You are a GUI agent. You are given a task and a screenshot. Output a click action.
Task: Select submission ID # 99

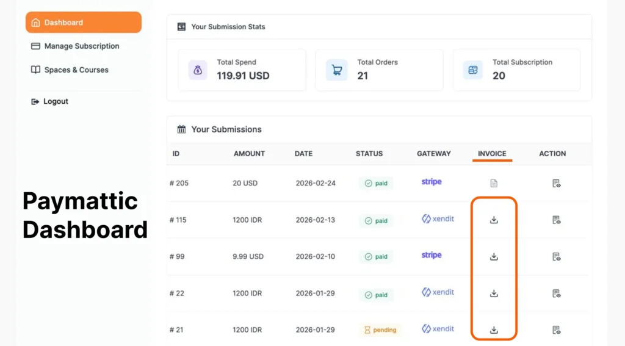coord(177,257)
